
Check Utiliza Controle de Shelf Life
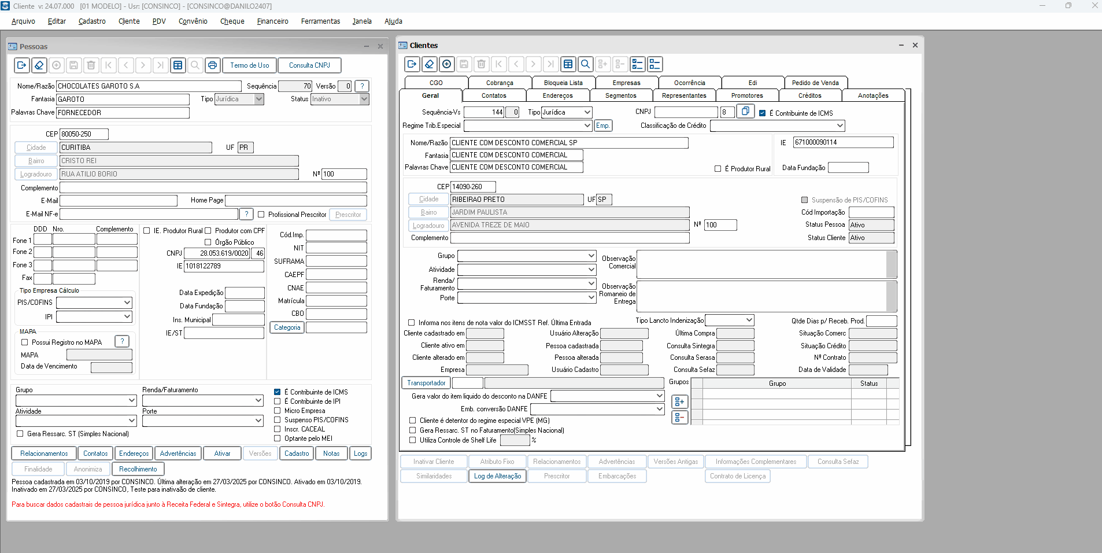click(x=412, y=440)
